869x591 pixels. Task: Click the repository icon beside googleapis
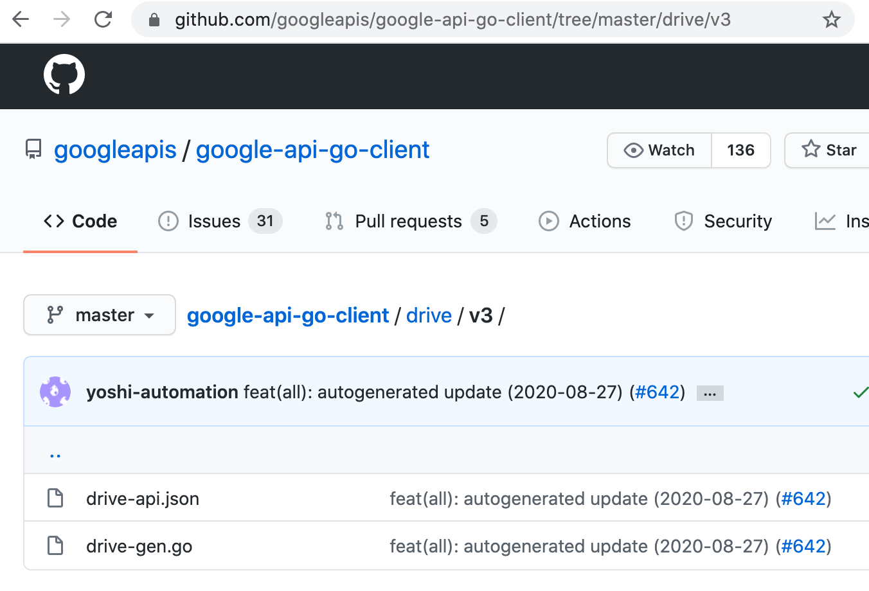[x=33, y=150]
